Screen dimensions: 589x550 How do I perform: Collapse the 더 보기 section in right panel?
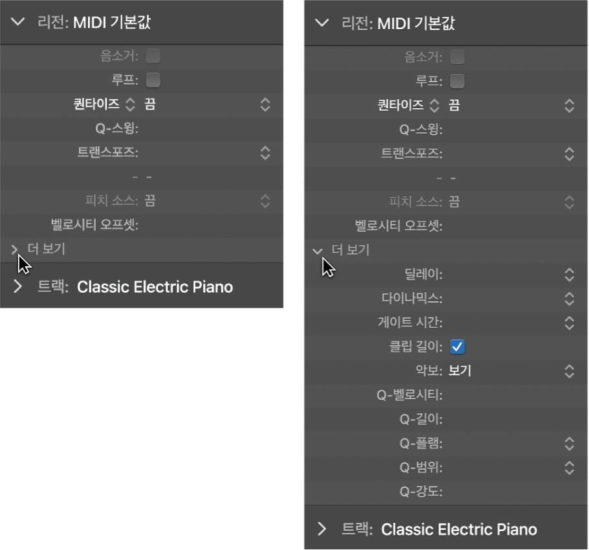click(318, 250)
